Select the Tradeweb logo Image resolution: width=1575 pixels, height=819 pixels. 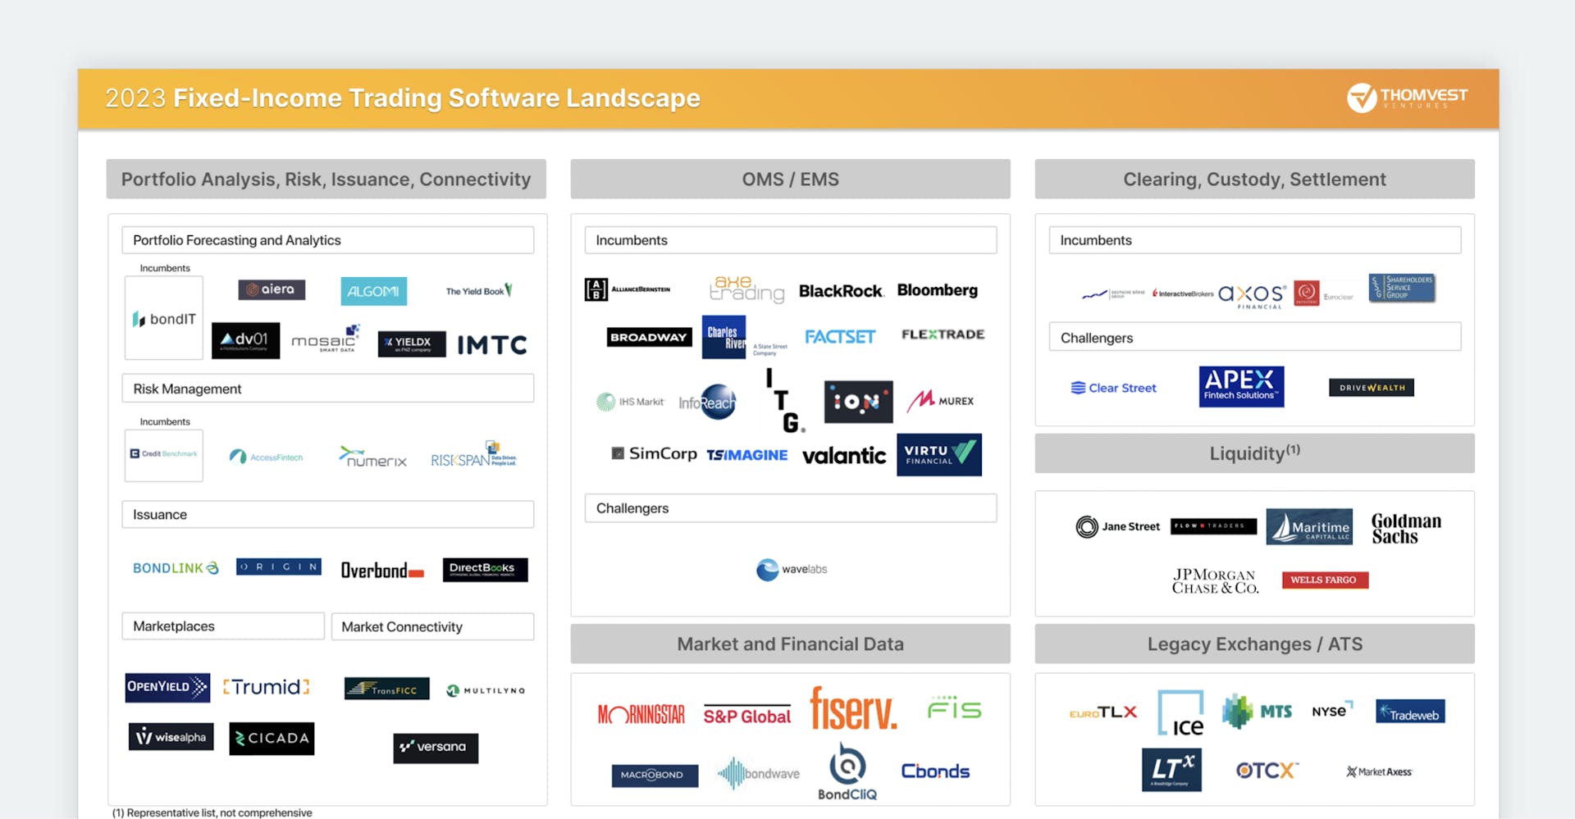click(1410, 712)
